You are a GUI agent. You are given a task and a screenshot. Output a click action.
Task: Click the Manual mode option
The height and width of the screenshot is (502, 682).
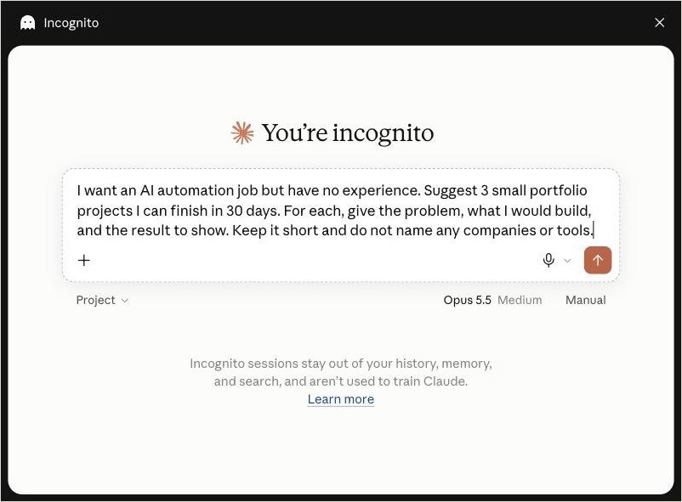(x=585, y=301)
